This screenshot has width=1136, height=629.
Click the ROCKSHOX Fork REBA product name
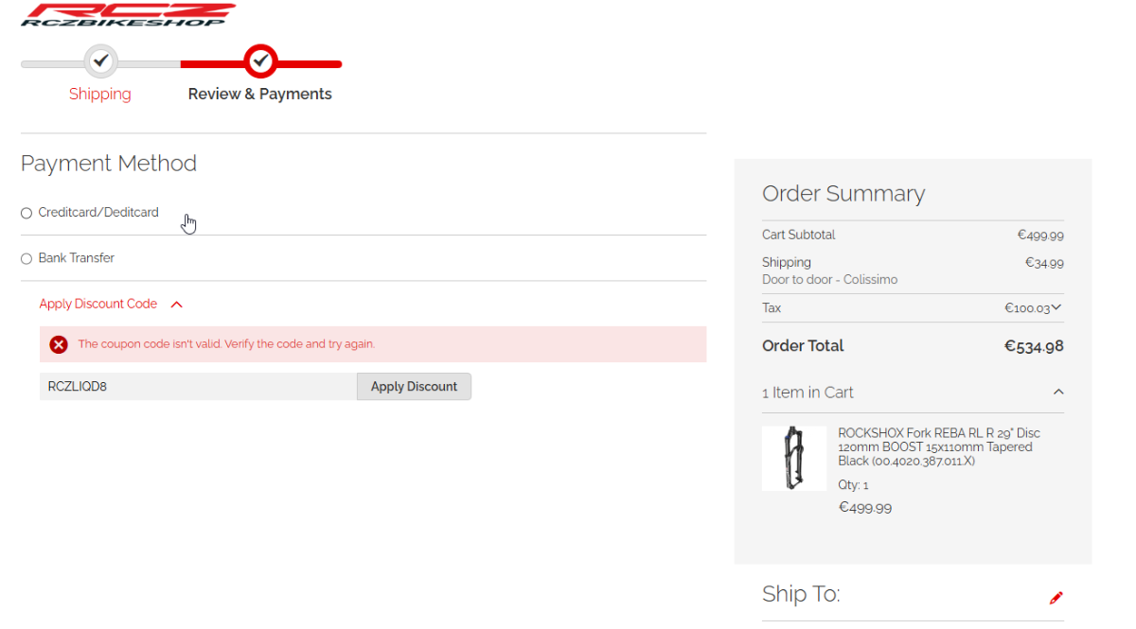938,446
